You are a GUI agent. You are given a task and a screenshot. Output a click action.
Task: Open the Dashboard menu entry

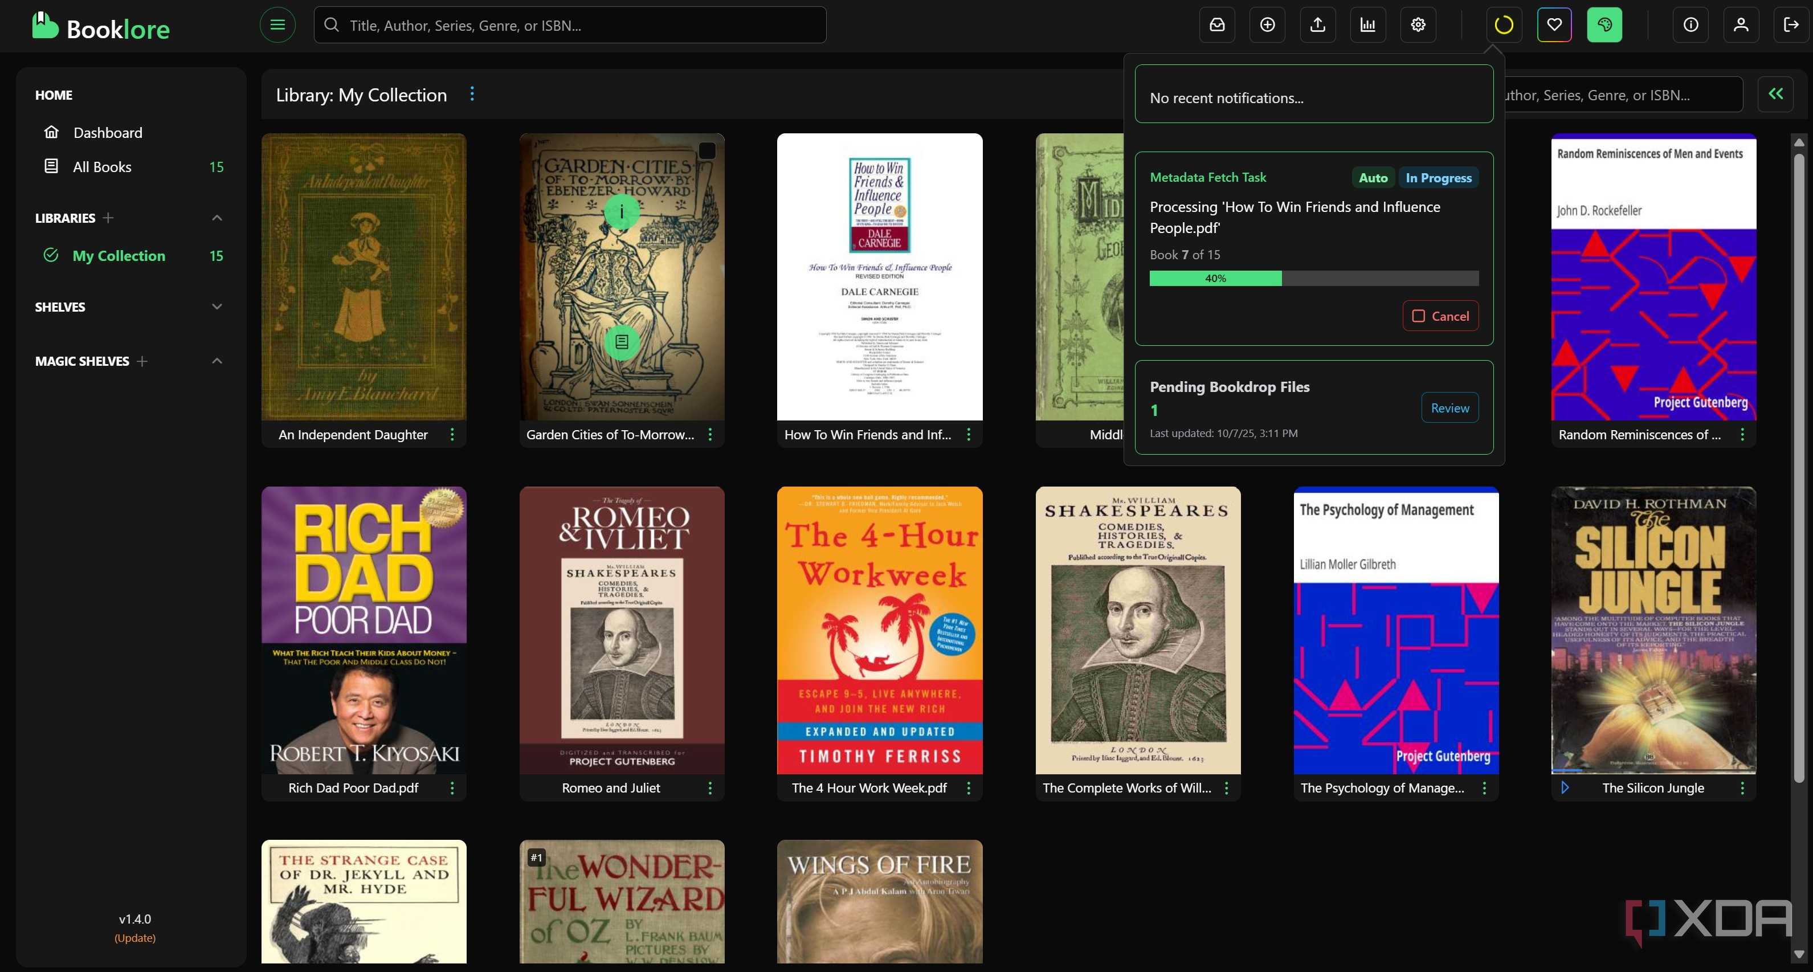tap(108, 132)
